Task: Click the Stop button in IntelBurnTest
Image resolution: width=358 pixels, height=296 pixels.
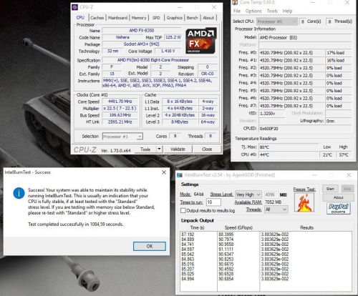Action: (347, 189)
